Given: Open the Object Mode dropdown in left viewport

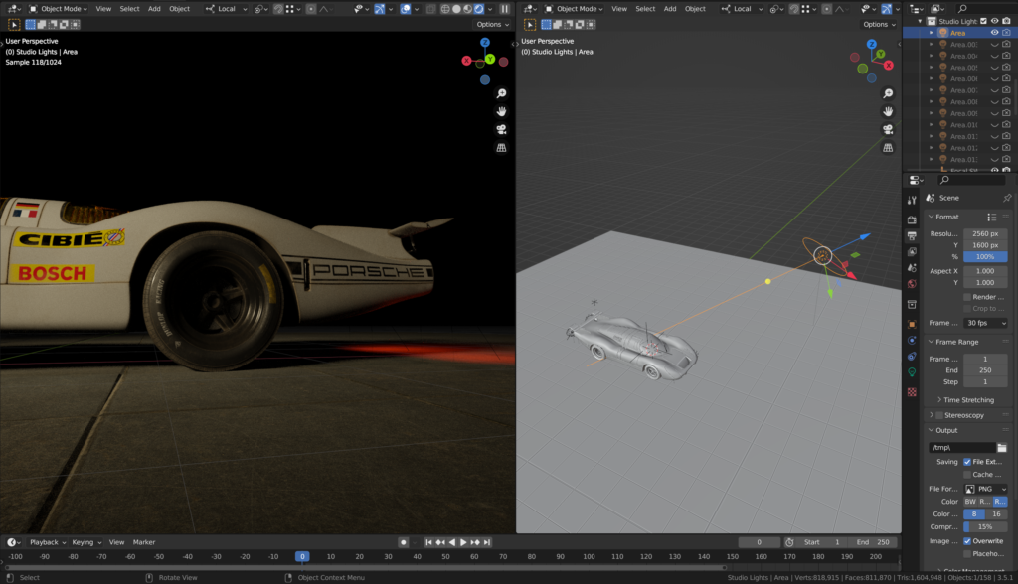Looking at the screenshot, I should click(63, 9).
